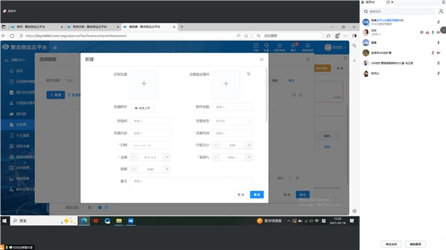The height and width of the screenshot is (250, 446).
Task: Increase the price-tax total with plus button
Action: tap(249, 145)
